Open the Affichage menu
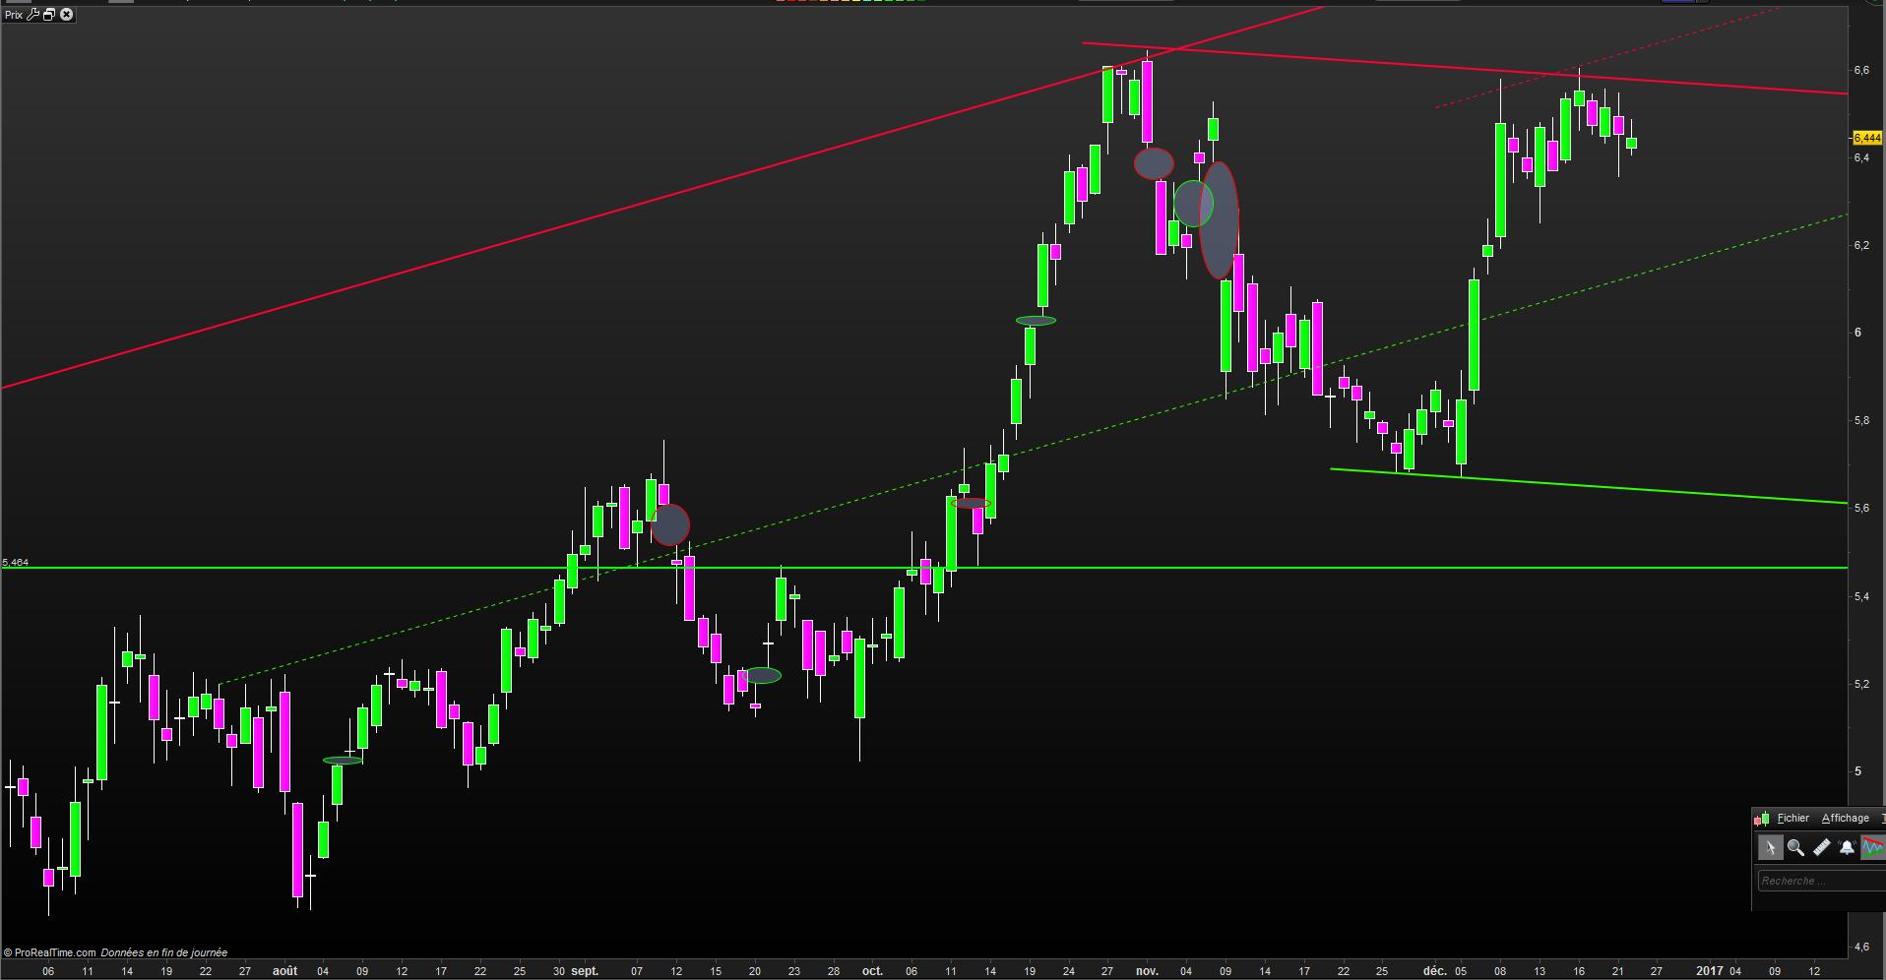 [x=1846, y=818]
